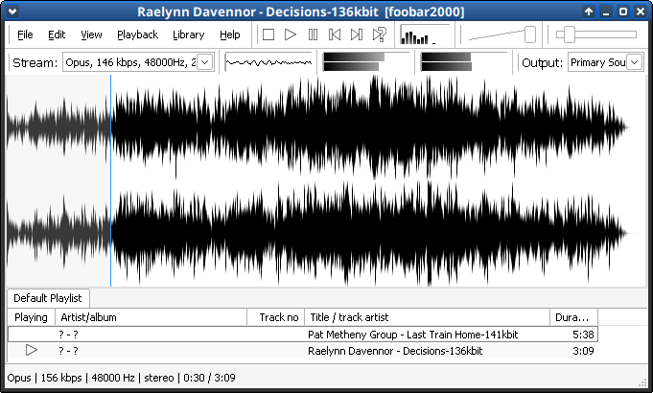Sort by Title / track artist header
This screenshot has width=653, height=393.
[x=428, y=317]
